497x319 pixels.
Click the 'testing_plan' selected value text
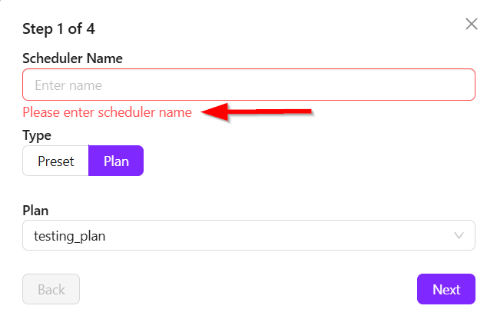[69, 236]
